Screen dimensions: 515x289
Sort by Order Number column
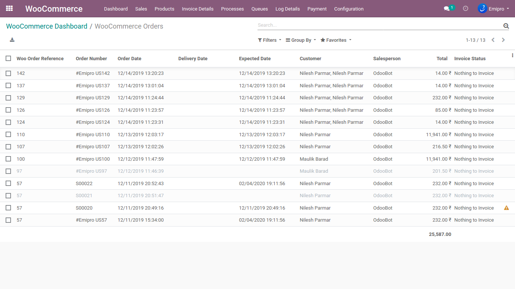pos(91,59)
